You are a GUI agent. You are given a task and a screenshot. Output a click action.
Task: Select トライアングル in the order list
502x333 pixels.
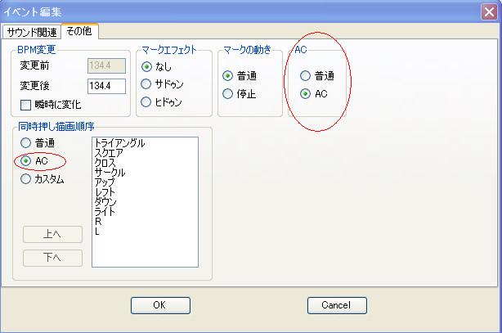tap(120, 143)
